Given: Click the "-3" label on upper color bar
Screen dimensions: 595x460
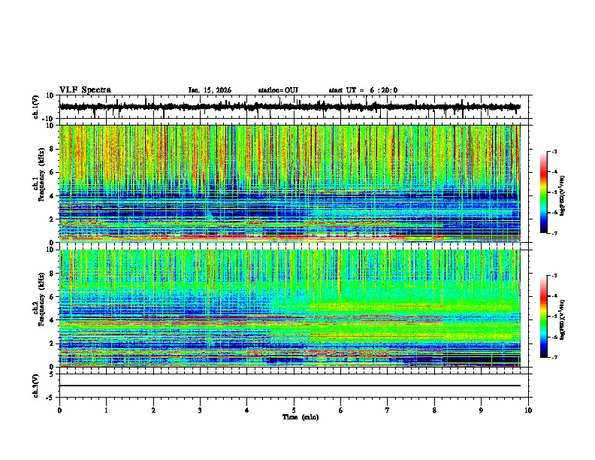Looking at the screenshot, I should (554, 151).
